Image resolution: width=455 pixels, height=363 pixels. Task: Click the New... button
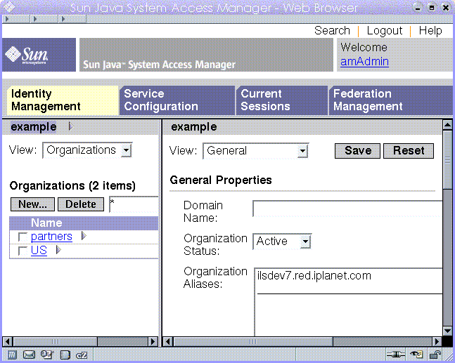(x=32, y=204)
